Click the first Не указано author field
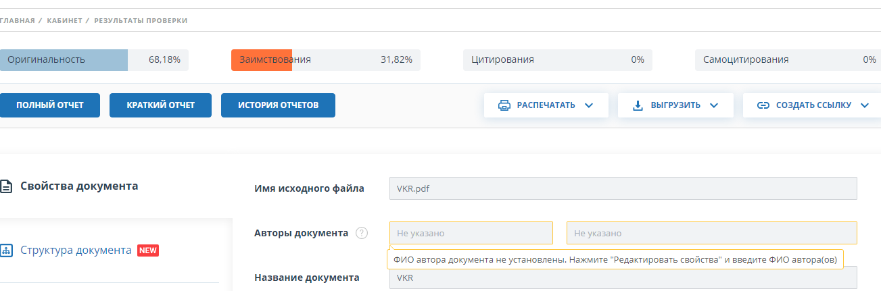 tap(471, 233)
